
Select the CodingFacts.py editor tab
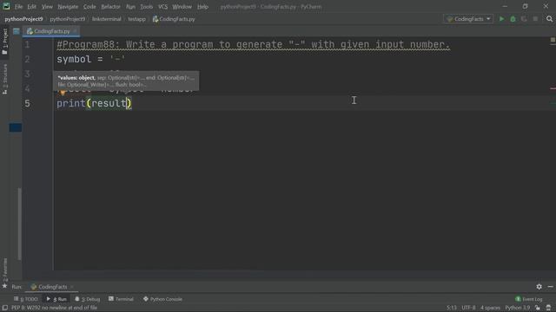(51, 31)
